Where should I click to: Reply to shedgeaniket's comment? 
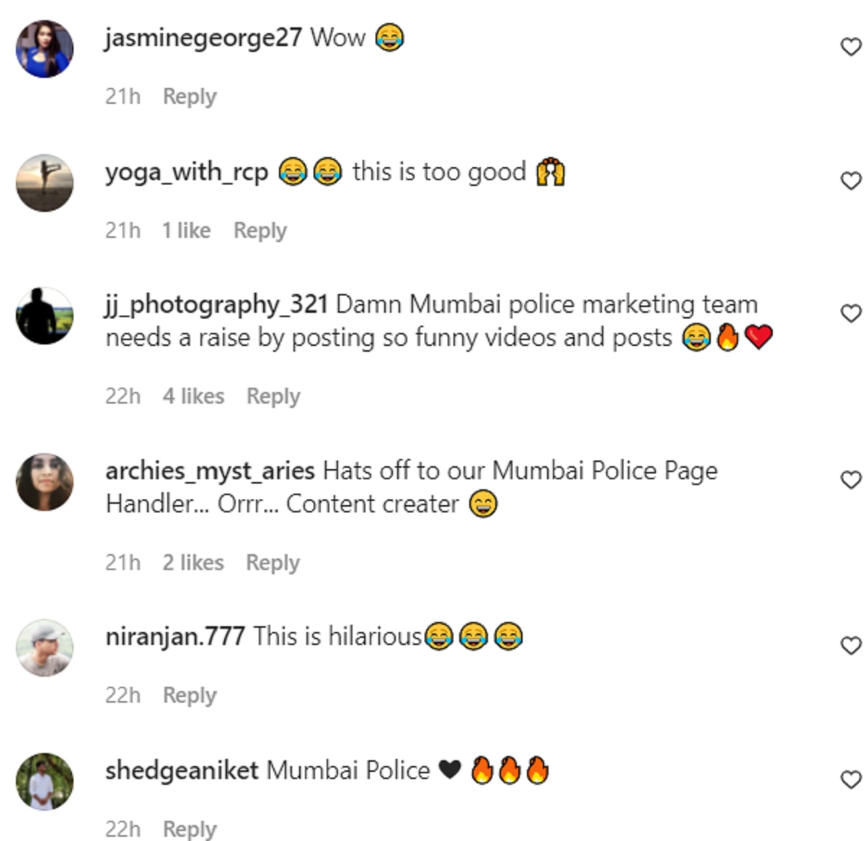pos(190,829)
